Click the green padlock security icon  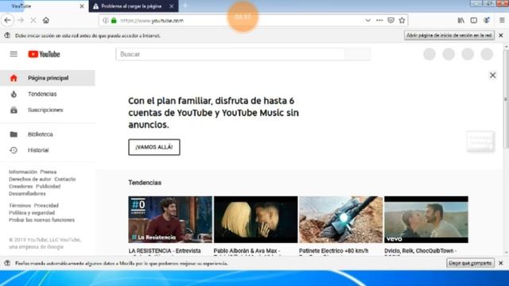click(114, 21)
